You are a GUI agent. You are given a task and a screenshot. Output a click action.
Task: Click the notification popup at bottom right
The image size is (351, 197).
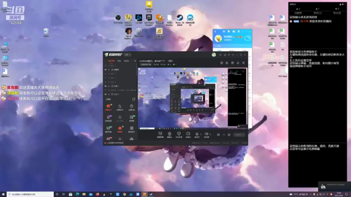coord(334,186)
